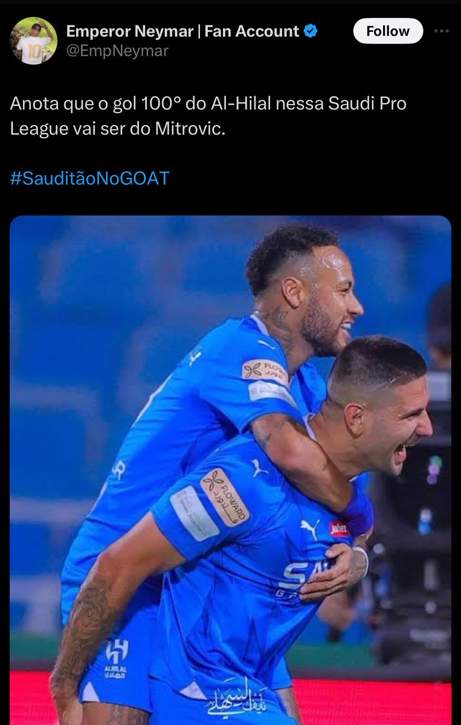The image size is (461, 725).
Task: Click the red jahez badge on jersey
Action: pos(340,528)
